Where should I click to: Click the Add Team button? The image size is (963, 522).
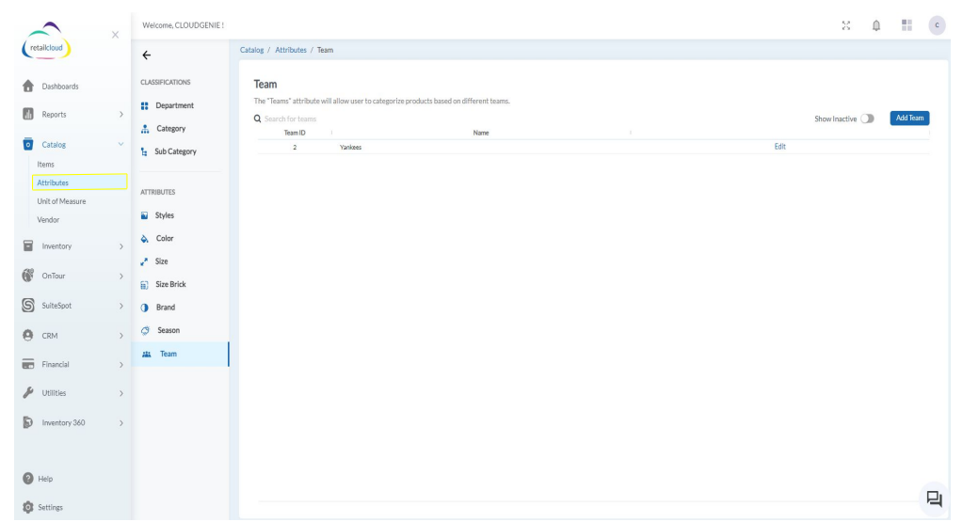(x=909, y=119)
